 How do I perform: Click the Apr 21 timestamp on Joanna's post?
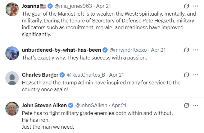(103, 6)
